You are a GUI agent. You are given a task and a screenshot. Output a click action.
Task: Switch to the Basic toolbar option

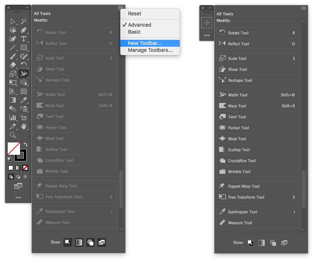[134, 32]
